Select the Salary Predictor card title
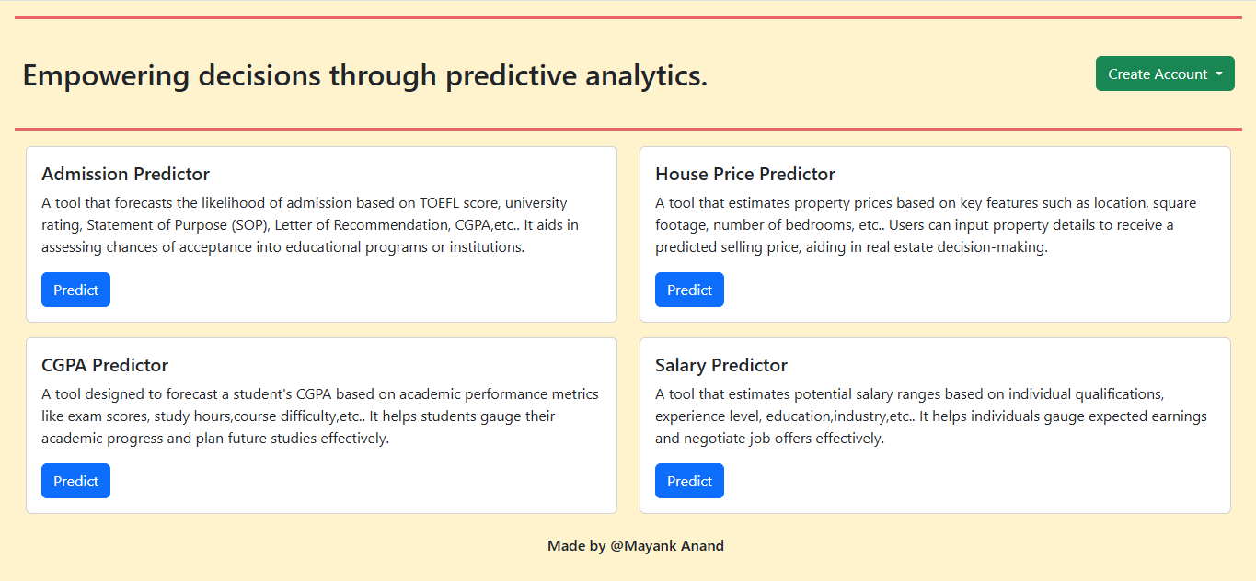Screen dimensions: 1256x581 (721, 365)
